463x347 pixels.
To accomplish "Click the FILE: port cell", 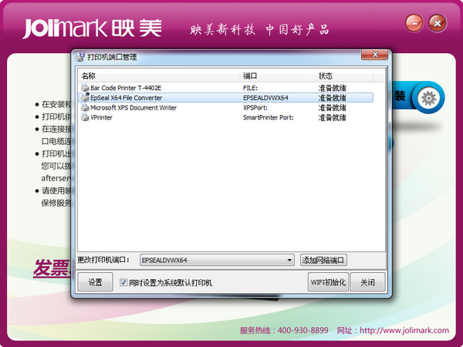I will coord(250,88).
